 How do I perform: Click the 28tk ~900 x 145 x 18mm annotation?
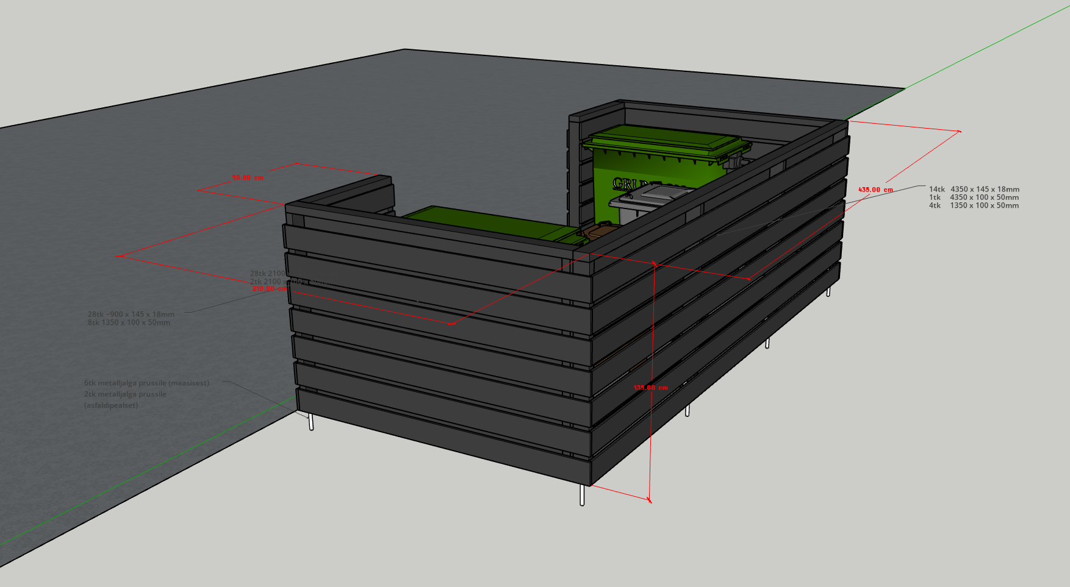tap(131, 315)
